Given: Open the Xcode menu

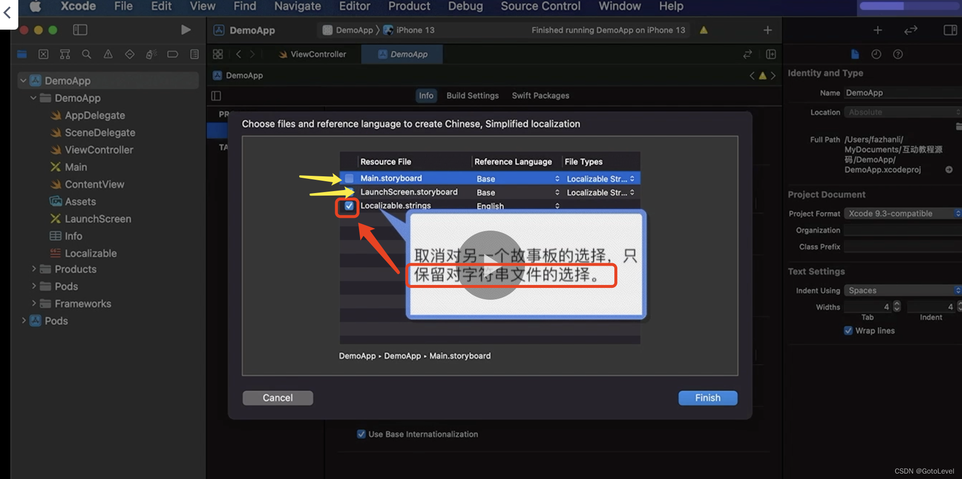Looking at the screenshot, I should tap(78, 6).
